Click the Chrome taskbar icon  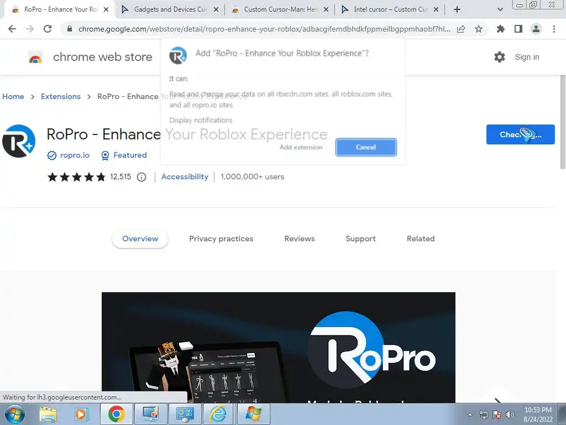116,414
